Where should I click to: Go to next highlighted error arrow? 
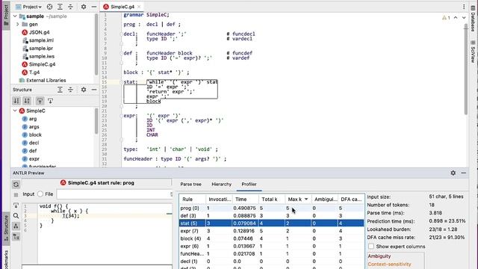[464, 18]
